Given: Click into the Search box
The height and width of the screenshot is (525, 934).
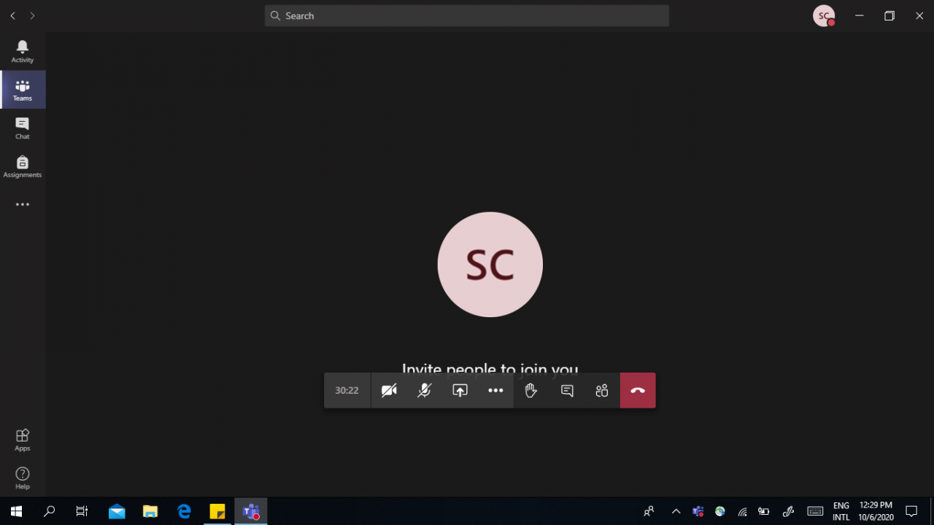Looking at the screenshot, I should [467, 15].
